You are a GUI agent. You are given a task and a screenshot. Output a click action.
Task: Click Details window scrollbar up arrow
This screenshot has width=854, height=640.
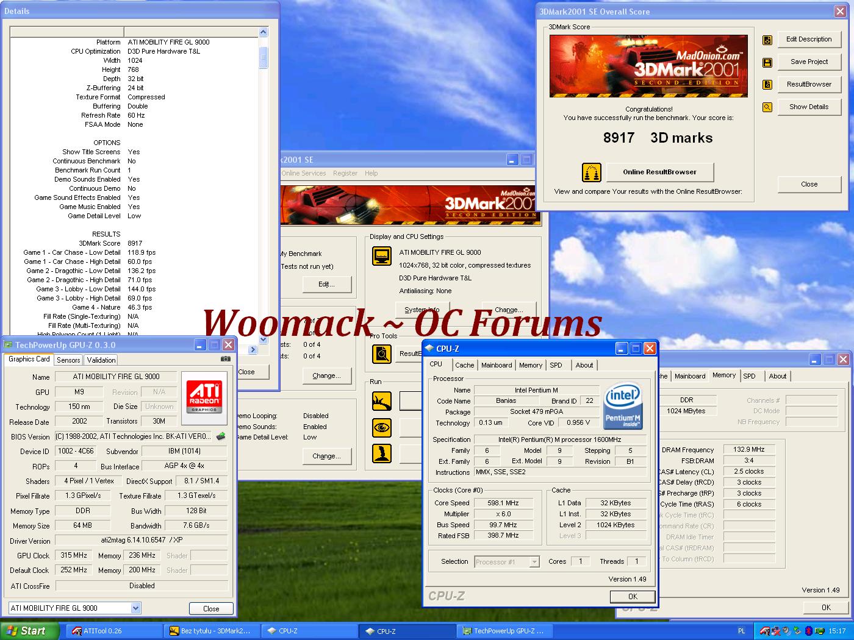pos(264,32)
